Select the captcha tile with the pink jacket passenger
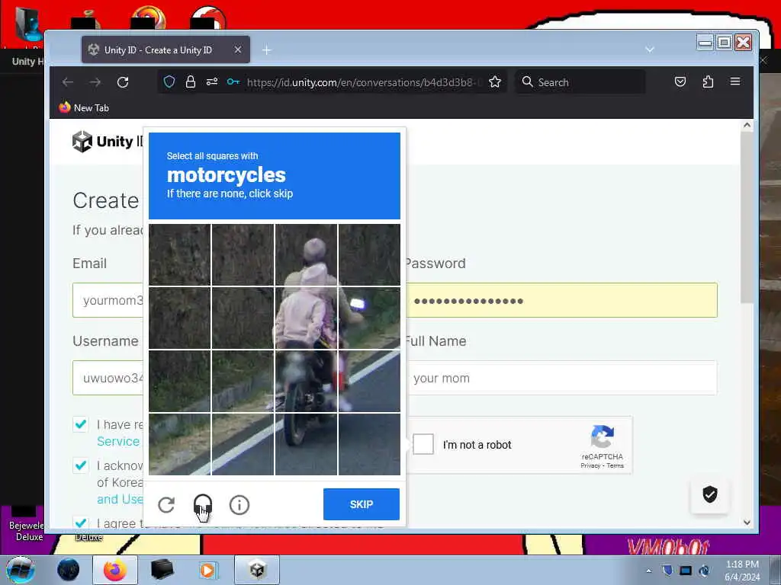The image size is (781, 585). (307, 318)
